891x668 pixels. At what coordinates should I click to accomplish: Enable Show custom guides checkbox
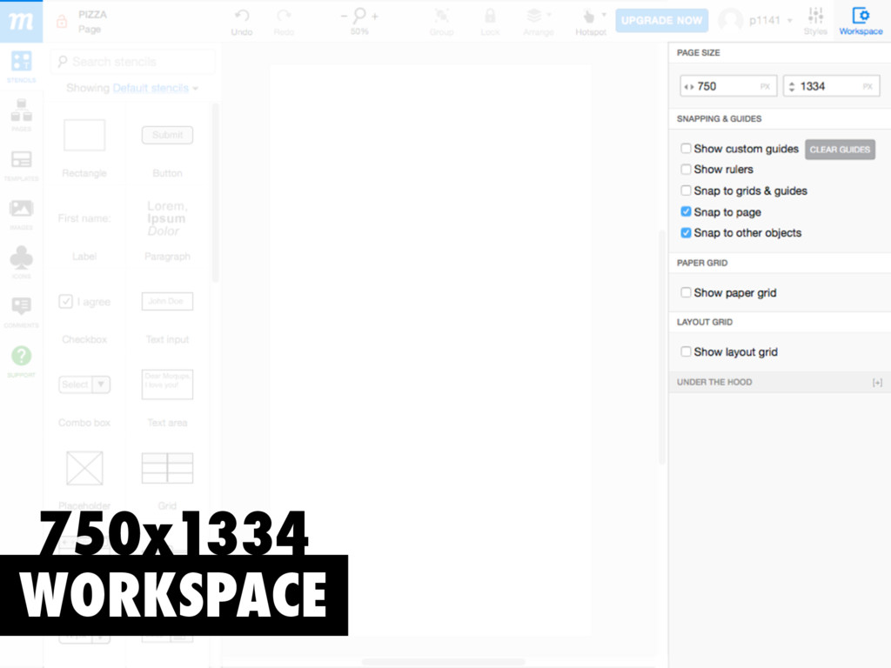point(686,148)
